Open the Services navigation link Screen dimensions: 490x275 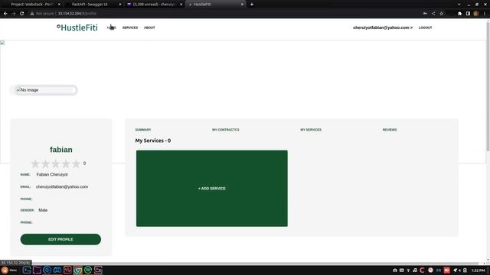point(130,27)
